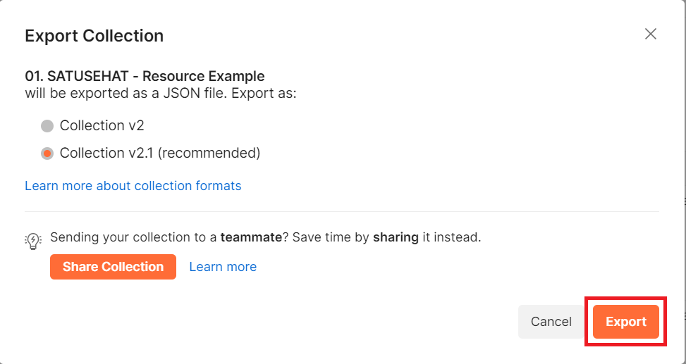The height and width of the screenshot is (364, 686).
Task: Click the 'Collection v2' option label
Action: pos(102,126)
